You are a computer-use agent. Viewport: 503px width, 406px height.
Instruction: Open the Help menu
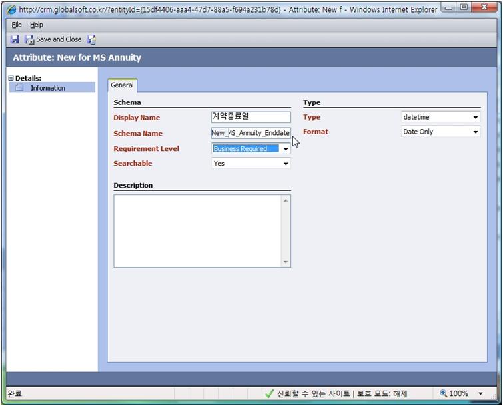pos(36,25)
